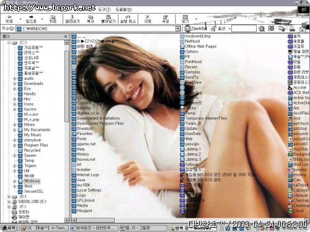Select Handic in the folder tree
310x232 pixels.
point(30,94)
